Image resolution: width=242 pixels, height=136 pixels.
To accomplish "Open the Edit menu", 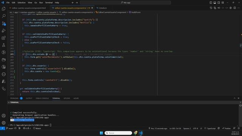I will [14, 3].
